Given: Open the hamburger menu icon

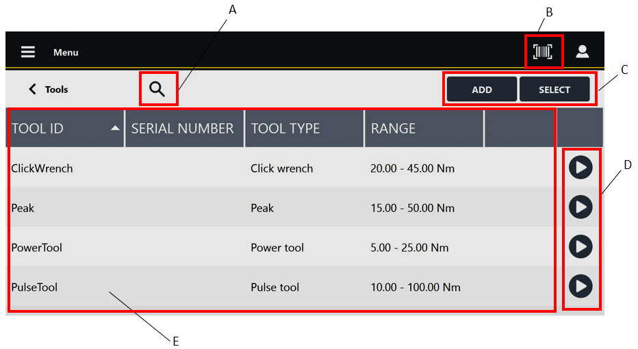Looking at the screenshot, I should click(27, 52).
